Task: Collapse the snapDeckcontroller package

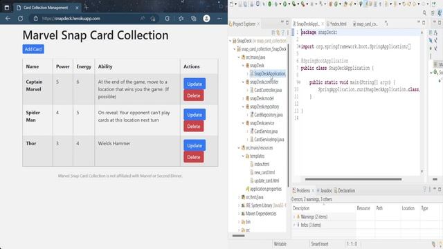Action: click(x=243, y=82)
